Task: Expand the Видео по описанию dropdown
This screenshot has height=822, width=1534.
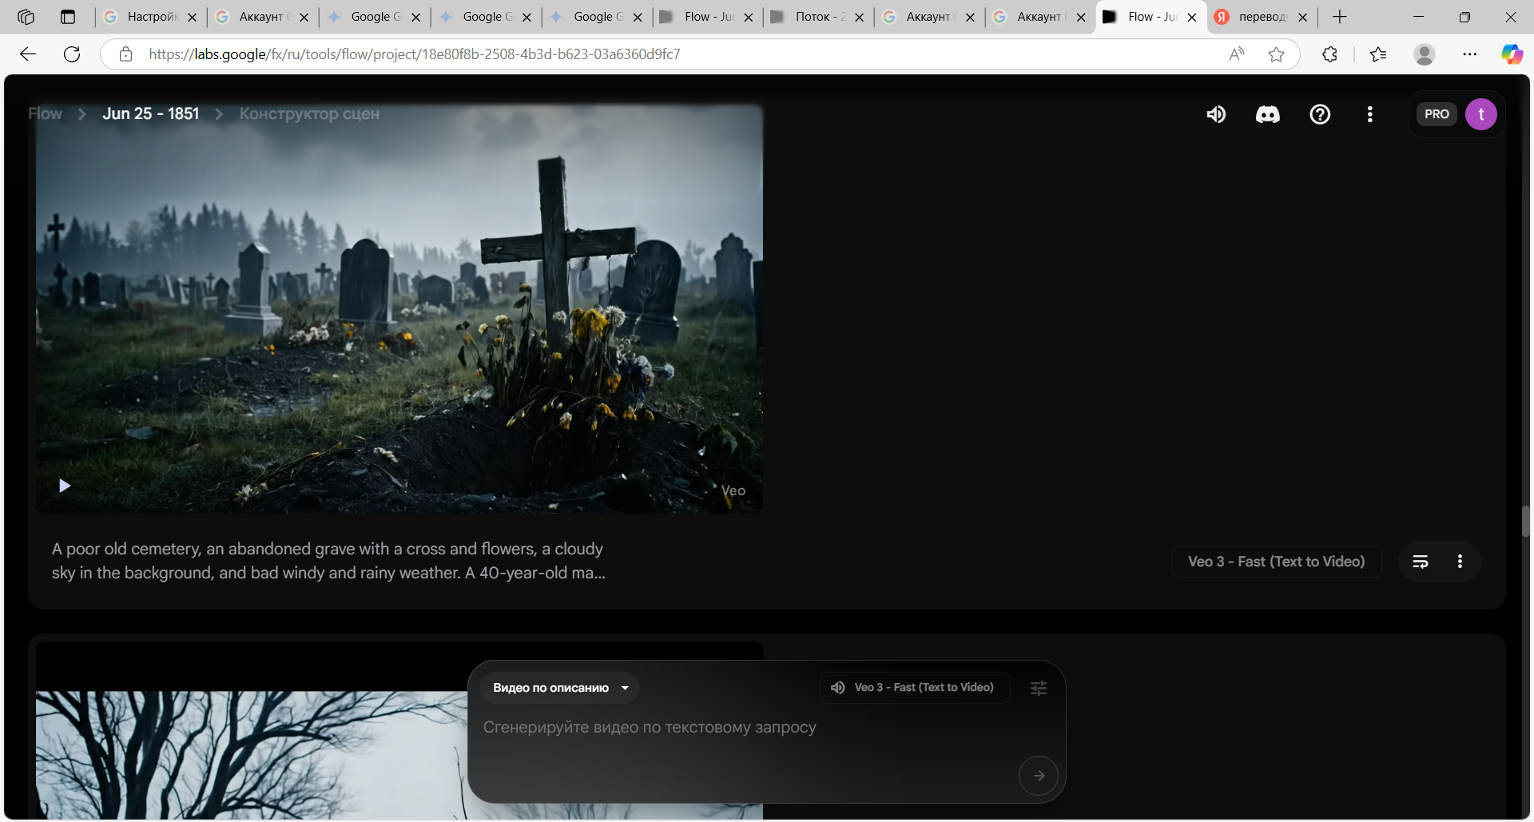Action: [x=559, y=688]
